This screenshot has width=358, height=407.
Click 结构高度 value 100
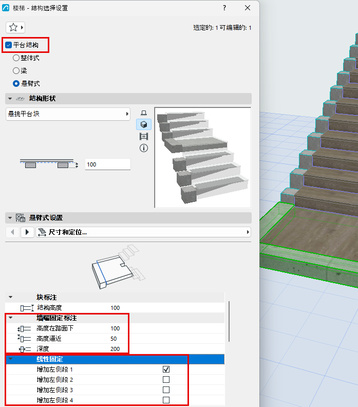[x=115, y=308]
